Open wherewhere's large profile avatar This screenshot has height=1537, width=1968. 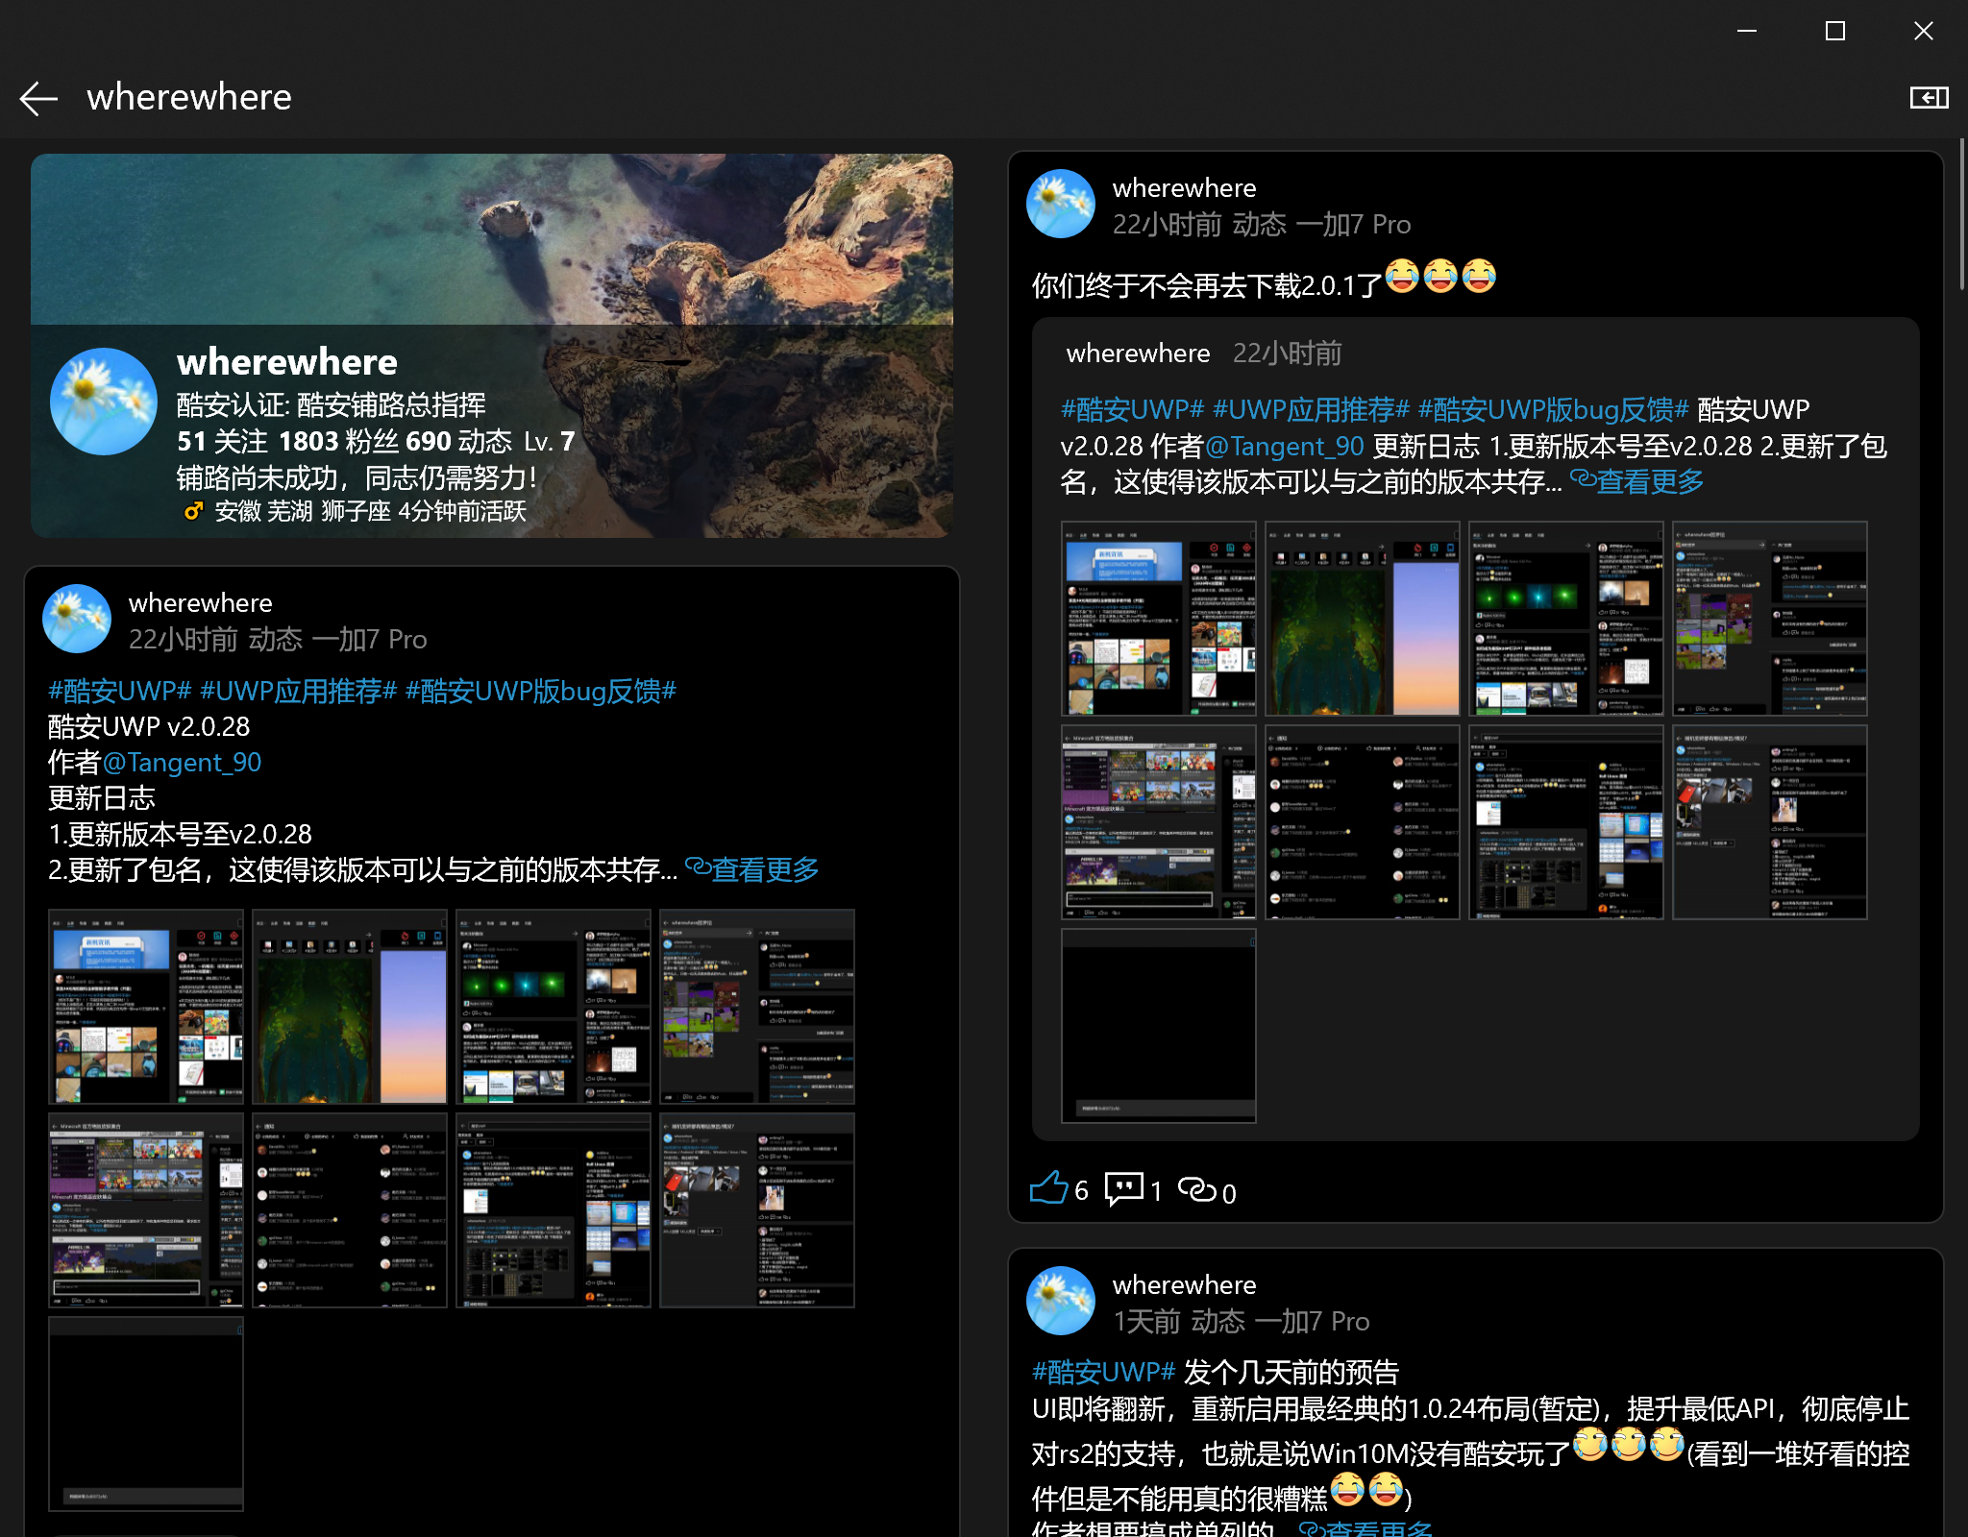coord(104,402)
